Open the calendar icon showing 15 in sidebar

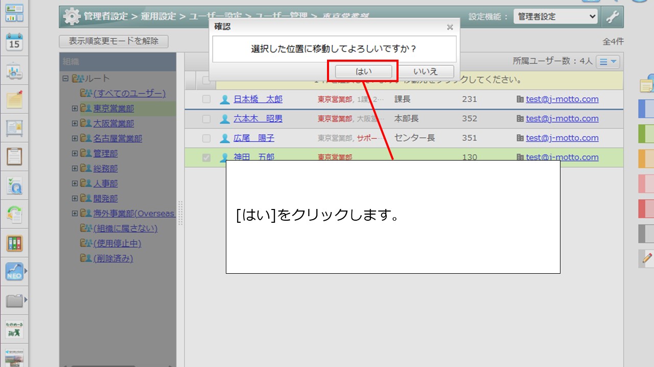pos(14,42)
